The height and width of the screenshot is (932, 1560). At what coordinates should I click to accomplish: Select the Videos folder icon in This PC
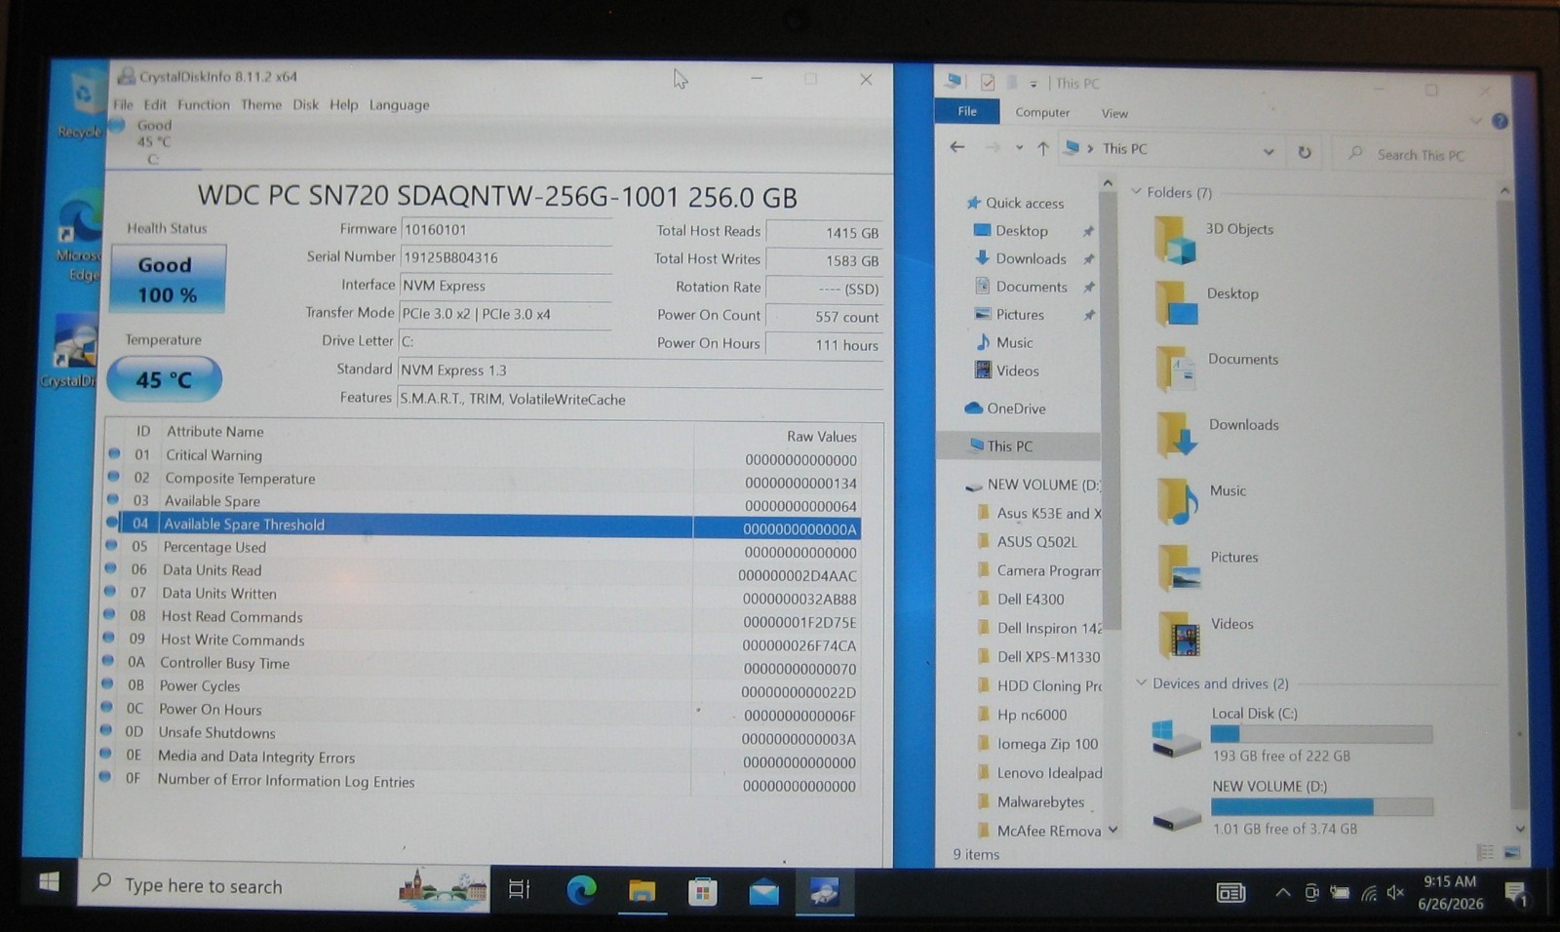click(1180, 635)
